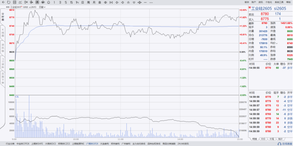Select the weekly (周) period
293x146 pixels.
88,2
